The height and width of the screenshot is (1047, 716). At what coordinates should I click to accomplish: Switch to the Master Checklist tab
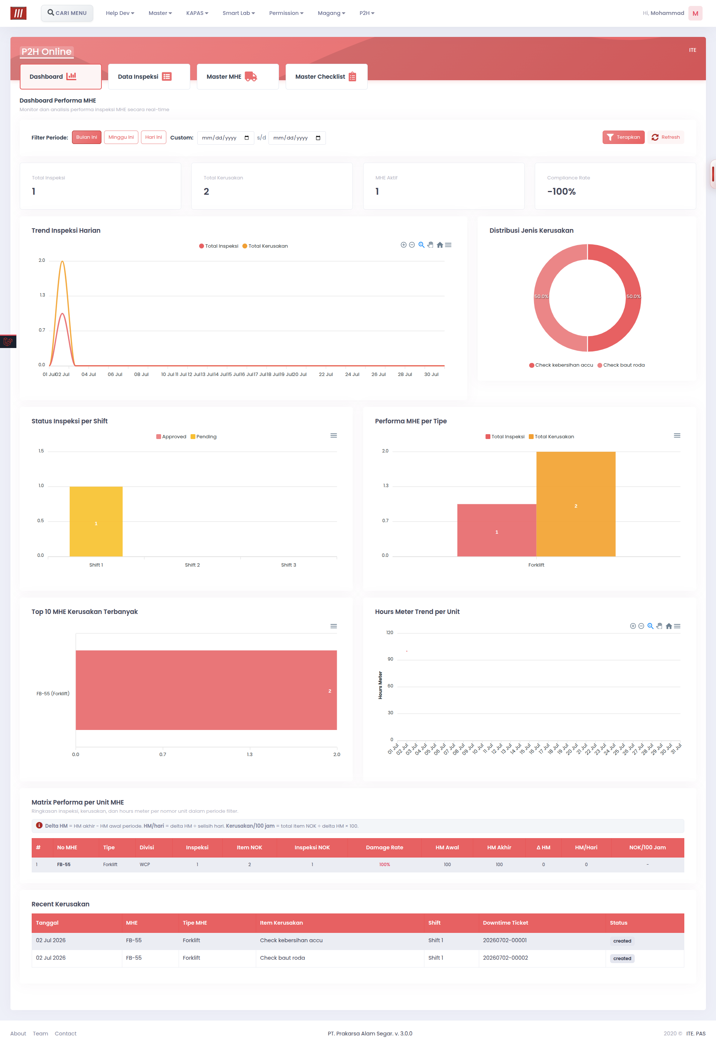pos(326,76)
